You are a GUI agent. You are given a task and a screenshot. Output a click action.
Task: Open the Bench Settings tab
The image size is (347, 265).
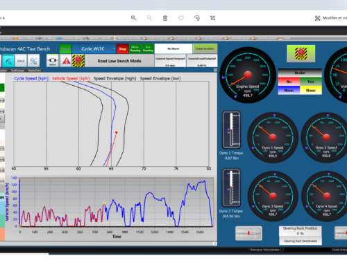25,38
